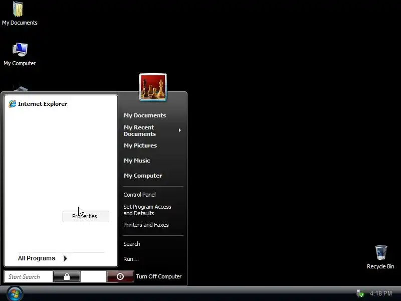Click the 4:18 PM clock

(x=381, y=293)
